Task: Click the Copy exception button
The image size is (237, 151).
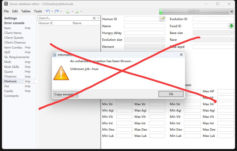Action: tap(66, 94)
